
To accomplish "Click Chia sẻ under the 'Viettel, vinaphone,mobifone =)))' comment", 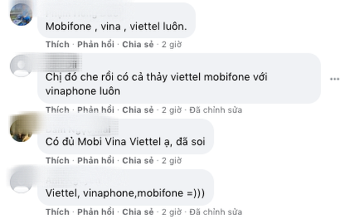I will [138, 212].
